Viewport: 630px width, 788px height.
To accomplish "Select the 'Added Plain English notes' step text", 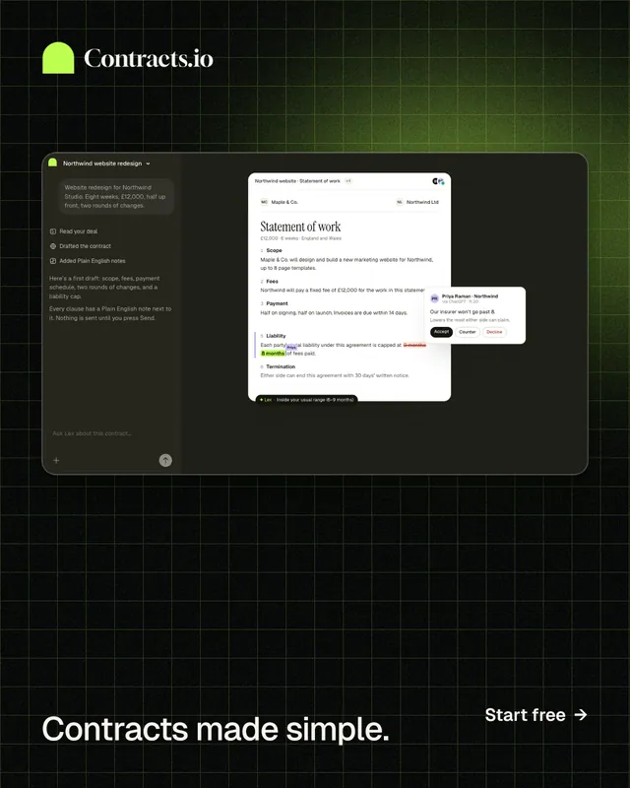I will (x=93, y=261).
